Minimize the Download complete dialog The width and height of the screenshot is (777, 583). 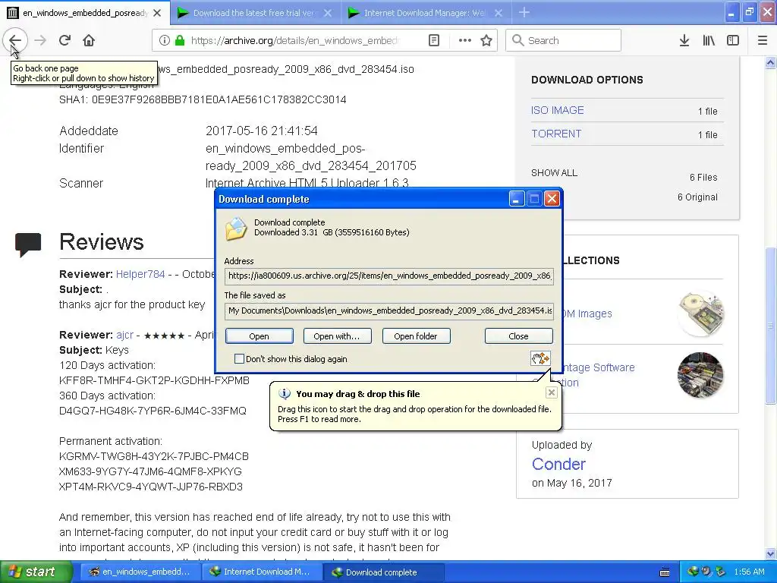[516, 200]
